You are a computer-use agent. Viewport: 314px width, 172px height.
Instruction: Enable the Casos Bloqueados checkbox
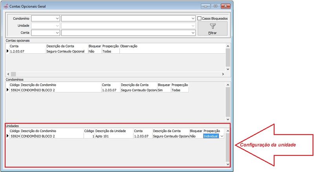[x=199, y=18]
